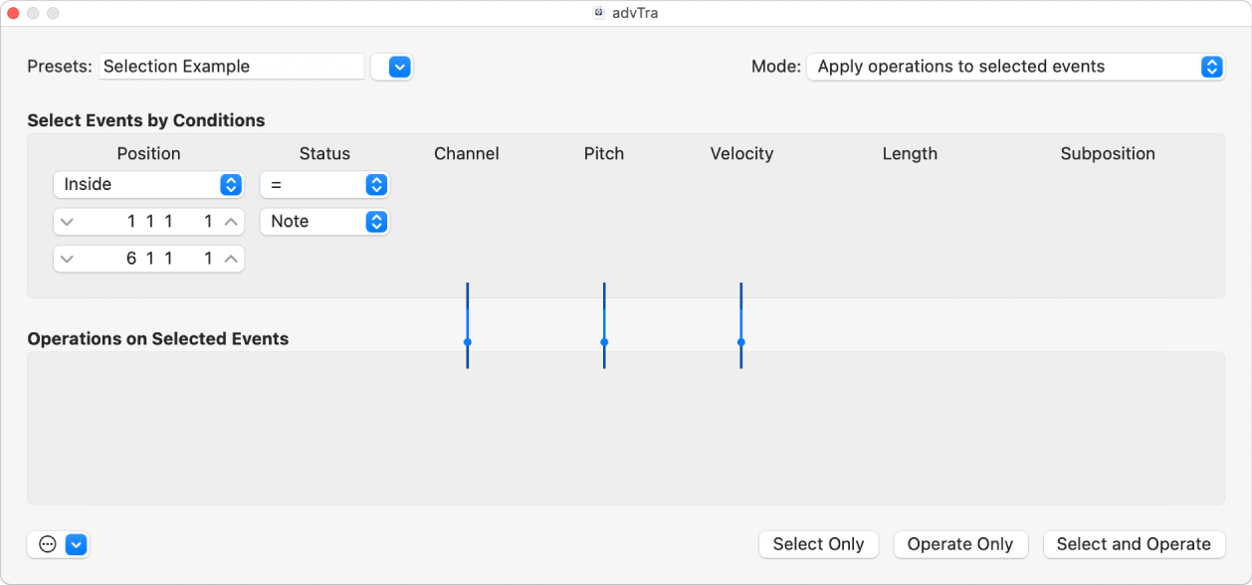The width and height of the screenshot is (1252, 585).
Task: Open the Mode pop-up menu
Action: pyautogui.click(x=1015, y=67)
